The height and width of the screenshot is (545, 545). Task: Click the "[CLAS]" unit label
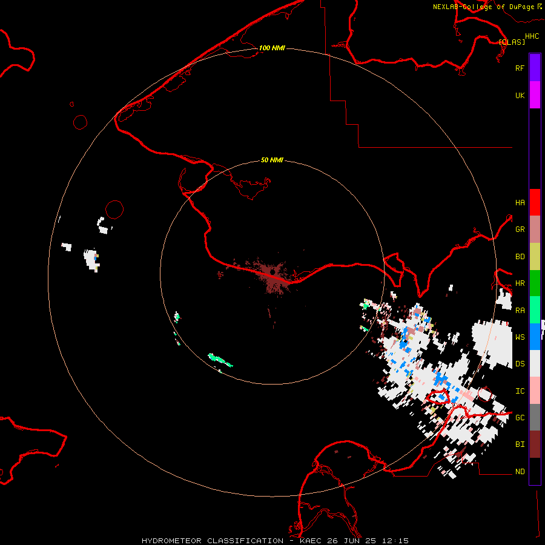(512, 42)
